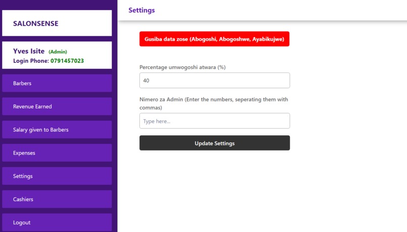Click the red Gusiba data zose button
407x232 pixels.
215,39
